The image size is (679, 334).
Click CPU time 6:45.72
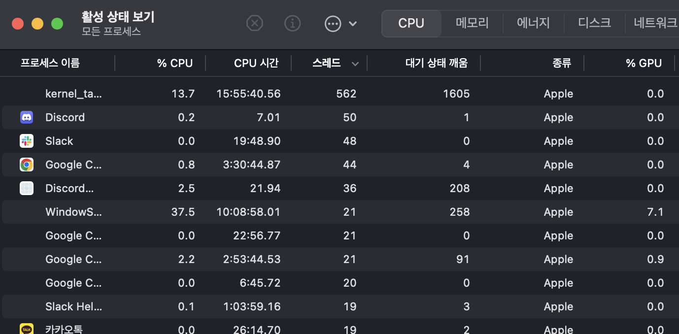260,283
